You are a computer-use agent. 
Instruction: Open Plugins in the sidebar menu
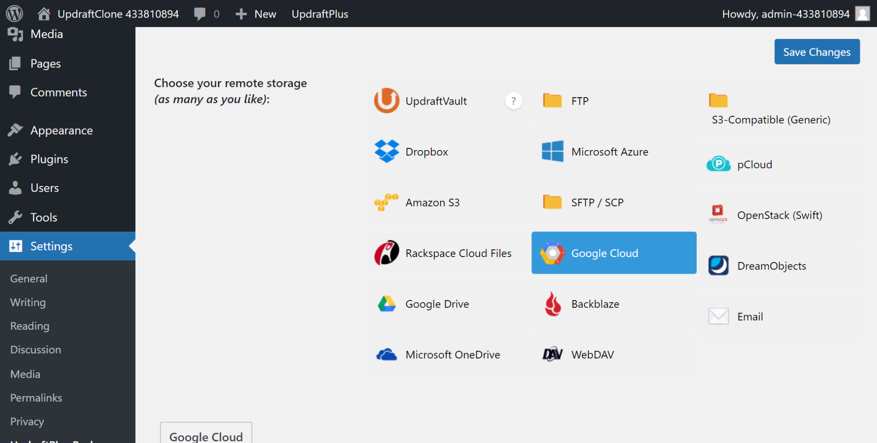pos(49,159)
